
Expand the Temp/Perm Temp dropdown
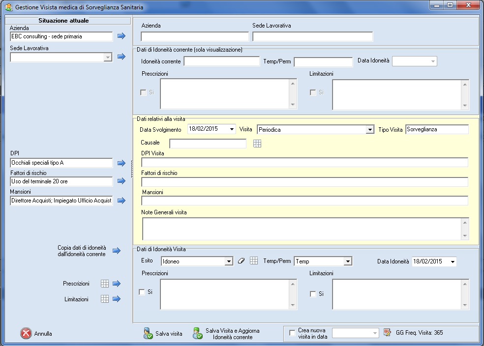click(x=348, y=261)
